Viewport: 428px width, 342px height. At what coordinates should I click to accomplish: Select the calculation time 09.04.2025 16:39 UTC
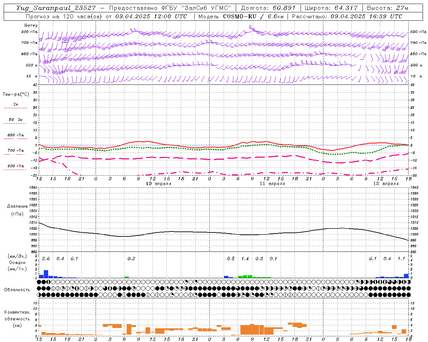click(366, 16)
